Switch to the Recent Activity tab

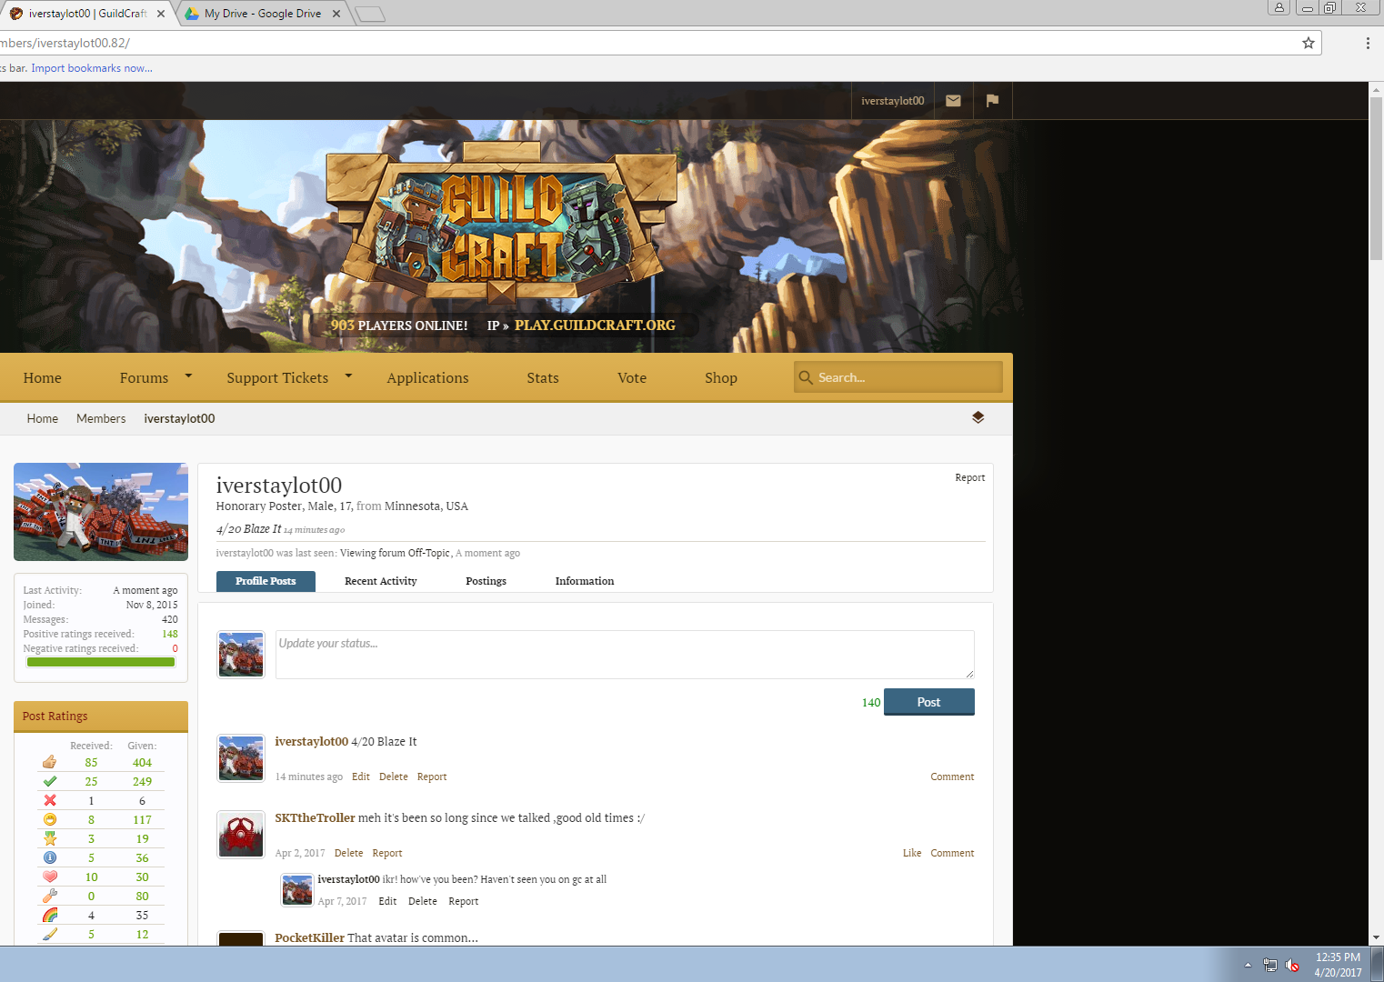pos(380,581)
